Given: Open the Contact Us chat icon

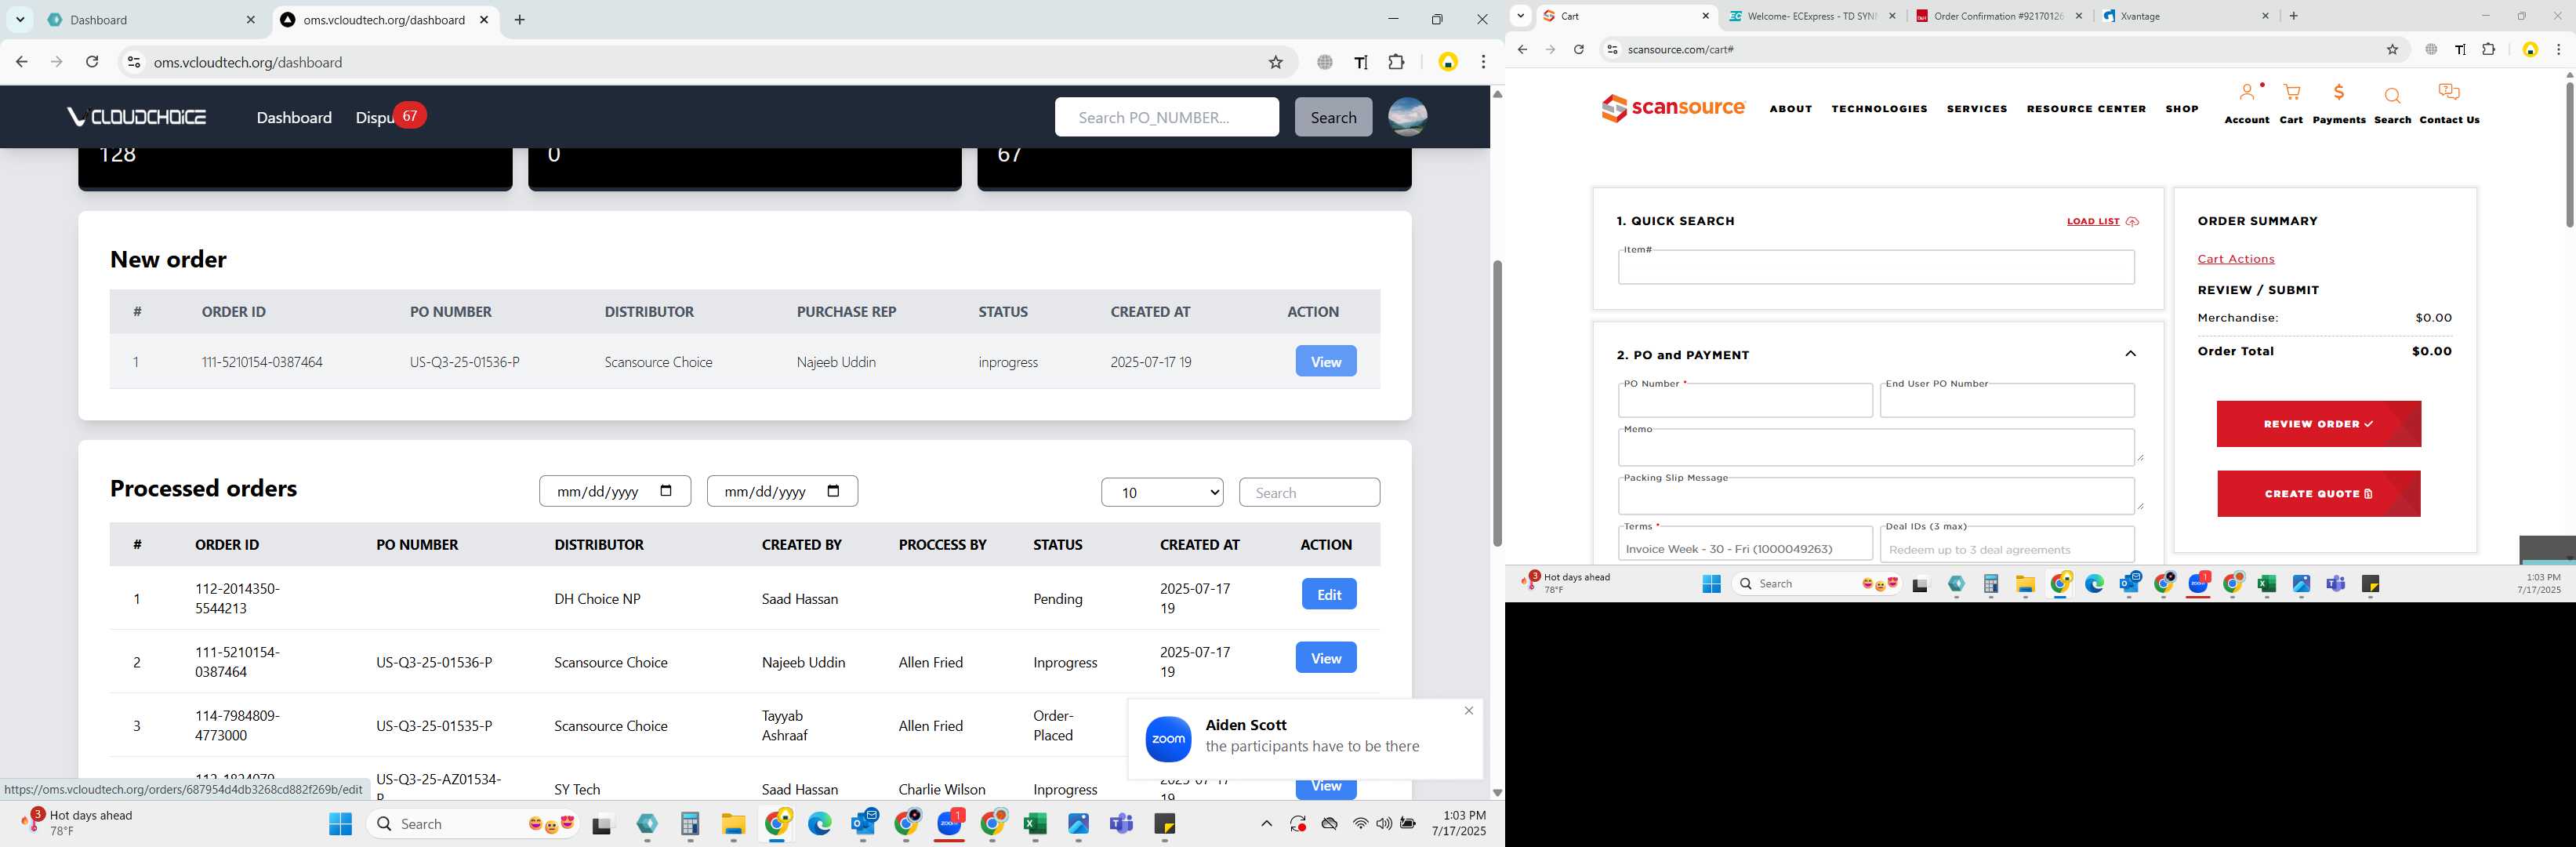Looking at the screenshot, I should 2449,93.
